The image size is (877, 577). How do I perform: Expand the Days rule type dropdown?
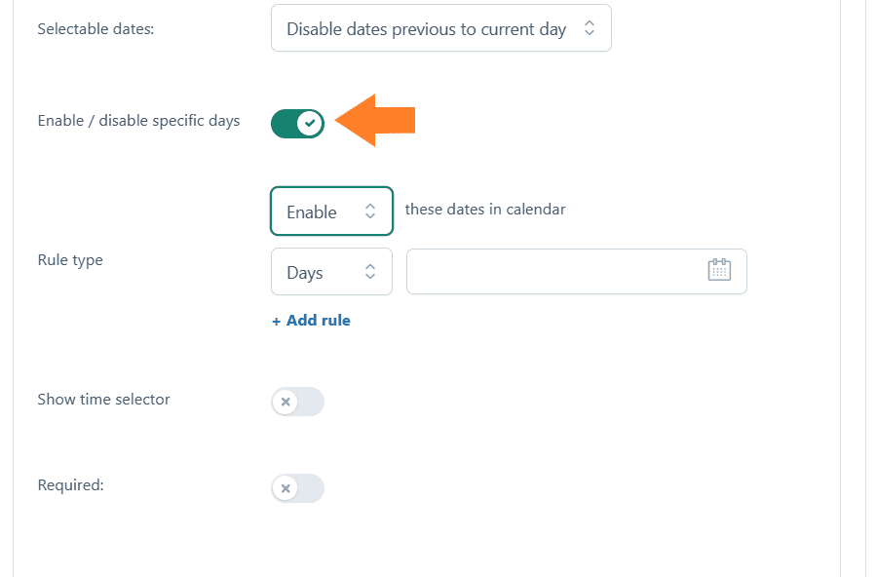click(x=331, y=271)
